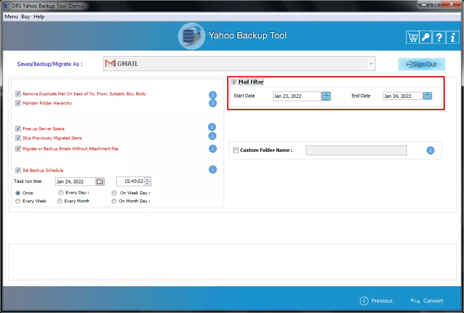
Task: Uncheck Remove Duplicate Mail checkbox
Action: (x=18, y=94)
